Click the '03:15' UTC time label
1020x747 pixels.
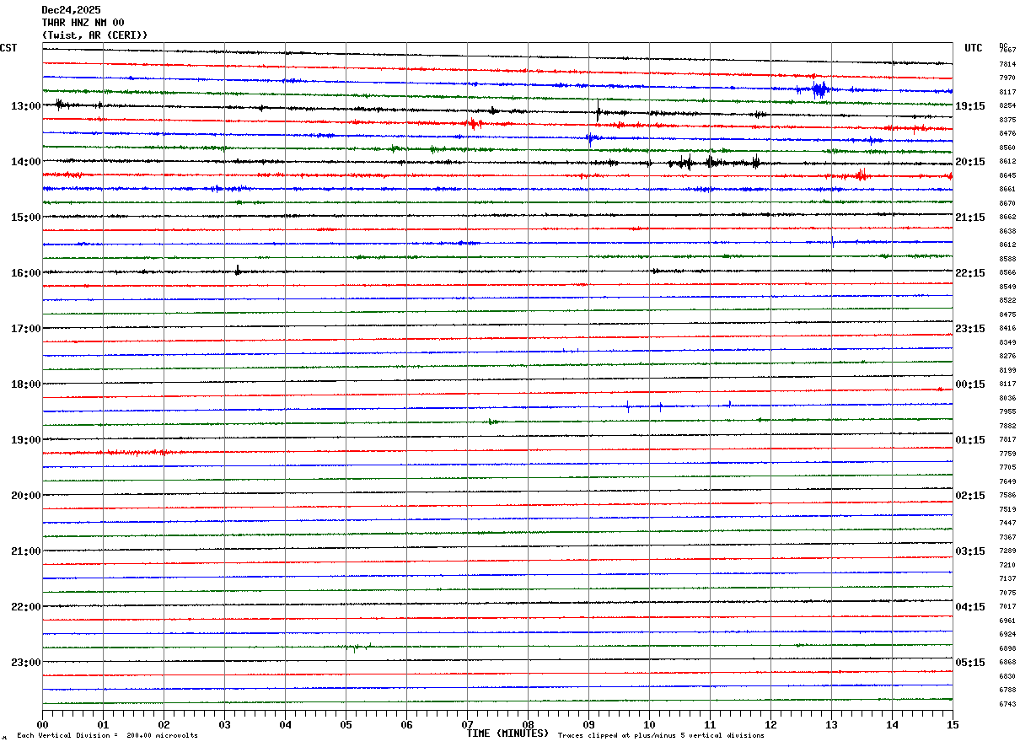tap(970, 551)
